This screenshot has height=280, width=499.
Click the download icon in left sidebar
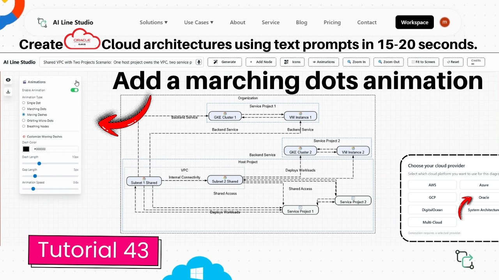8,92
